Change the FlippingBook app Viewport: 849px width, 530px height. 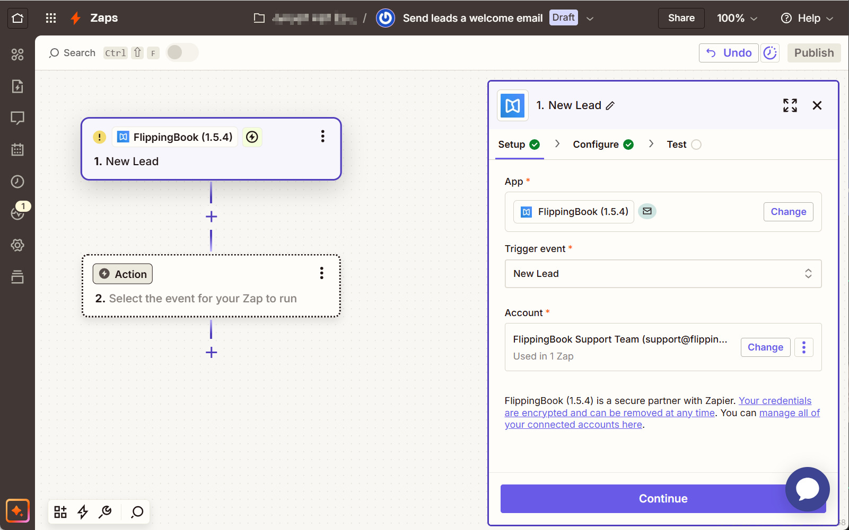(788, 212)
